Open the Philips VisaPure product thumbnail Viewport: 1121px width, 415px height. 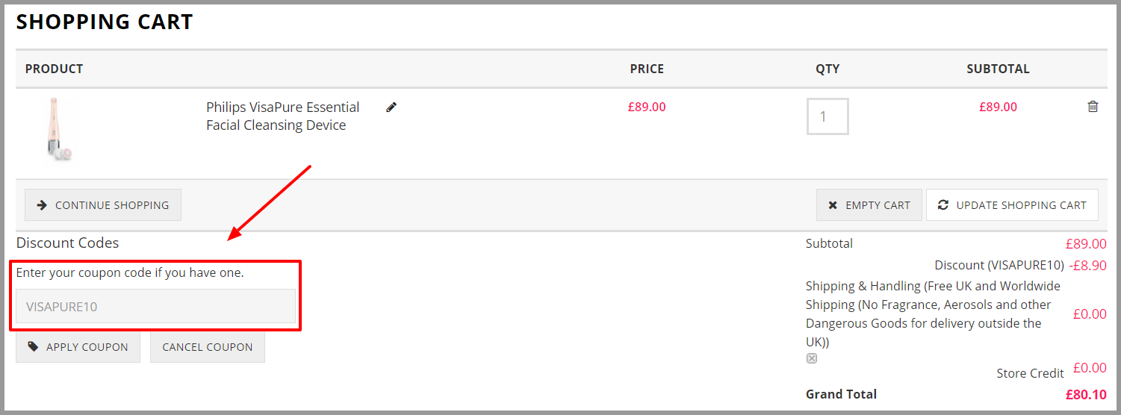pos(60,129)
